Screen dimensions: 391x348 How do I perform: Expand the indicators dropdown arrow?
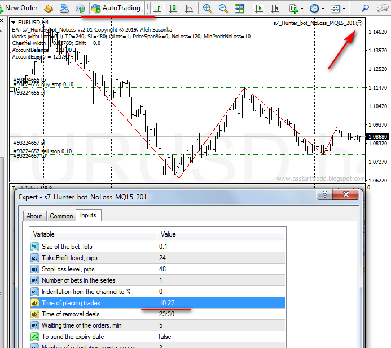click(x=302, y=8)
